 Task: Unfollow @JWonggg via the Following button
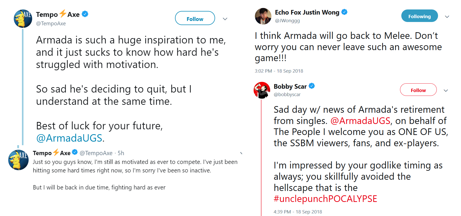tap(419, 16)
